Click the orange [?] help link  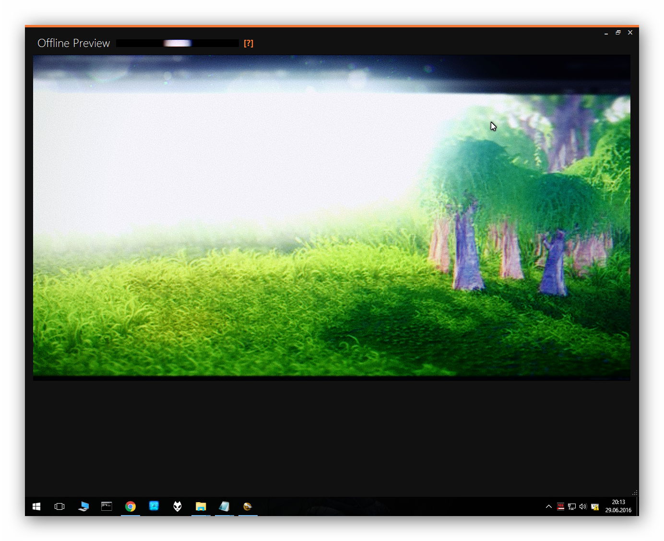pyautogui.click(x=248, y=43)
